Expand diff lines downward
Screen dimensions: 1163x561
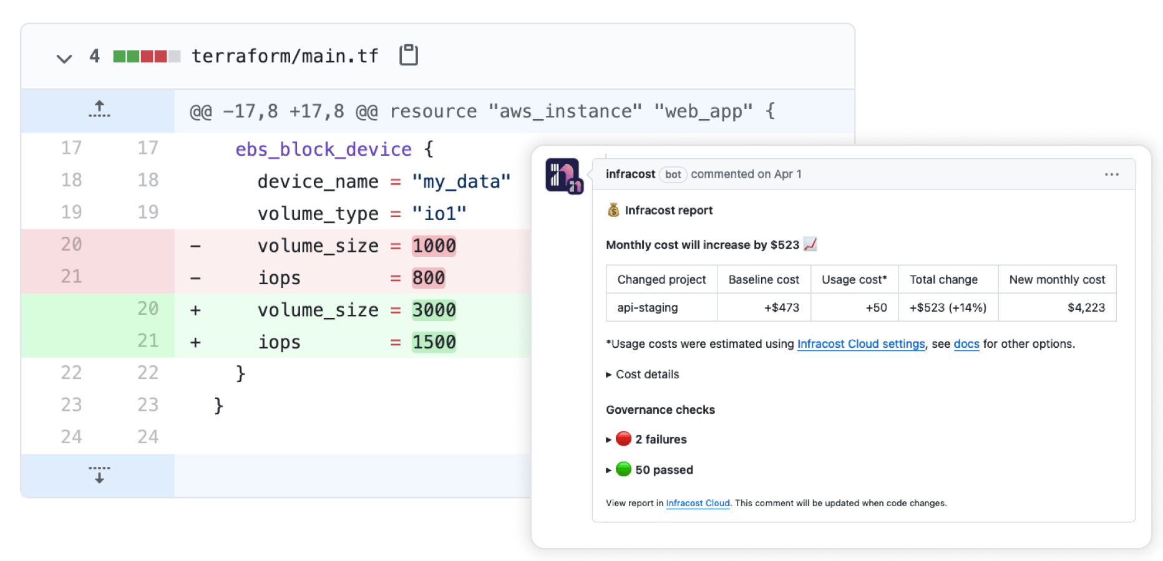click(x=99, y=474)
